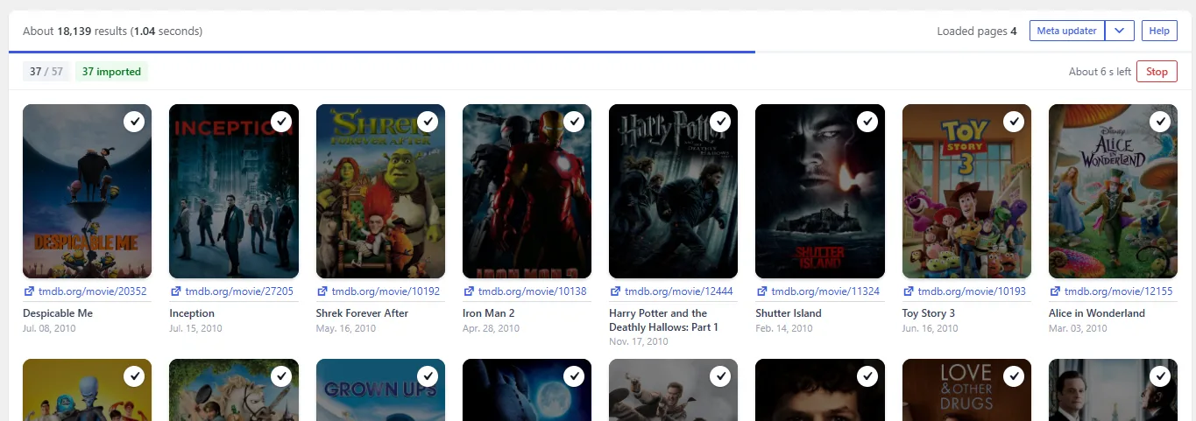This screenshot has height=421, width=1196.
Task: Click the About 6 s left text
Action: point(1100,72)
